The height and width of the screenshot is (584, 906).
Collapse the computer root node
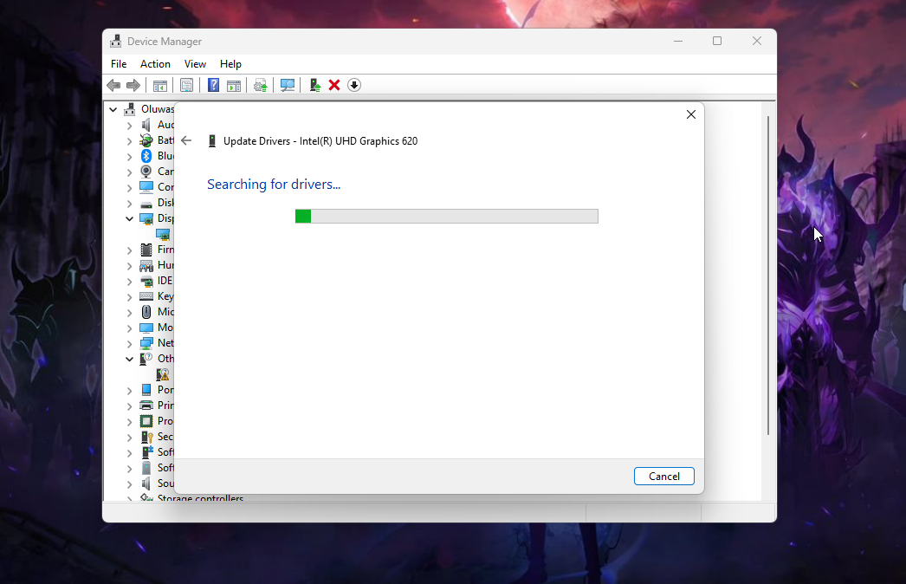coord(113,109)
